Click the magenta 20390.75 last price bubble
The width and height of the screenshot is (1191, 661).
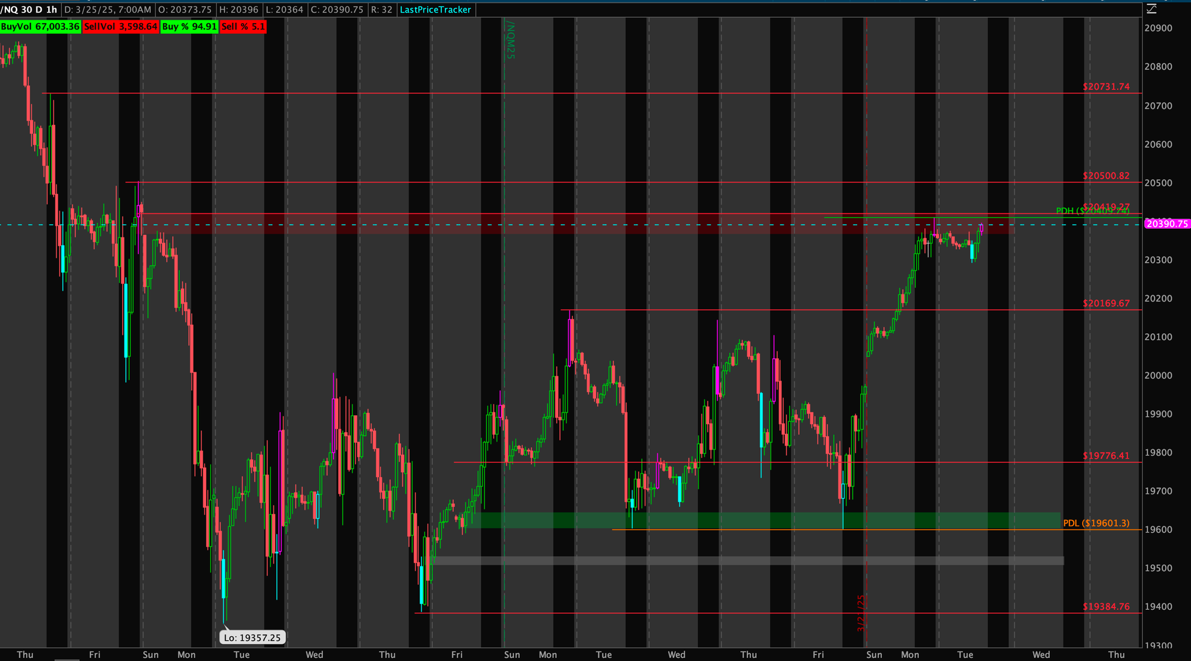pos(1166,224)
